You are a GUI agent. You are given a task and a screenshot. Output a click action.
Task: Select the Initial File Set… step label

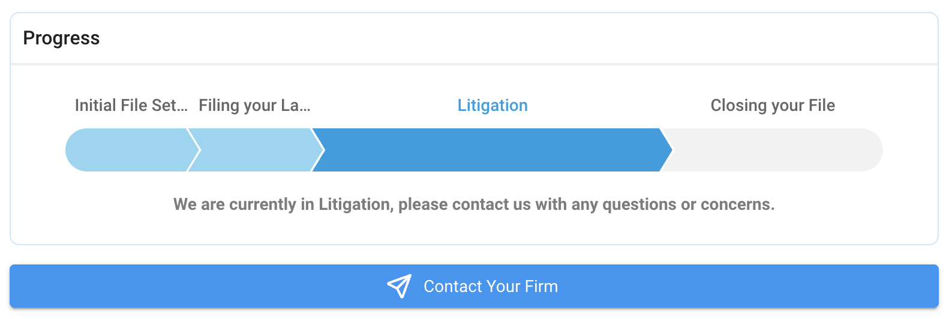[131, 106]
